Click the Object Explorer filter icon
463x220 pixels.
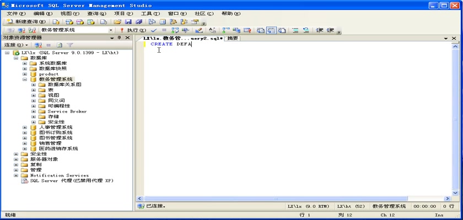69,45
